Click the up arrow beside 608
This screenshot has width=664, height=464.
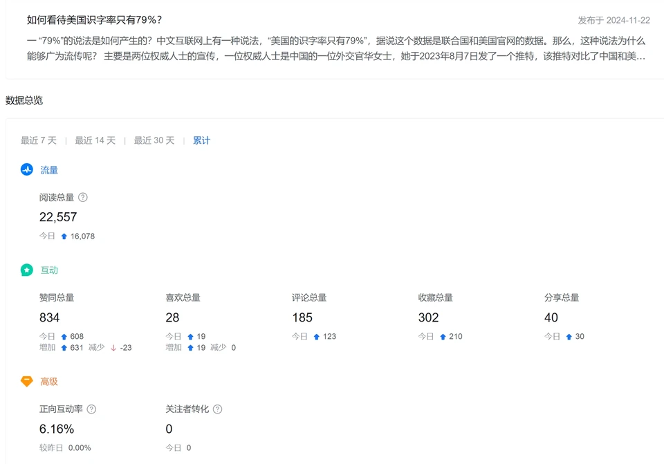pos(64,337)
